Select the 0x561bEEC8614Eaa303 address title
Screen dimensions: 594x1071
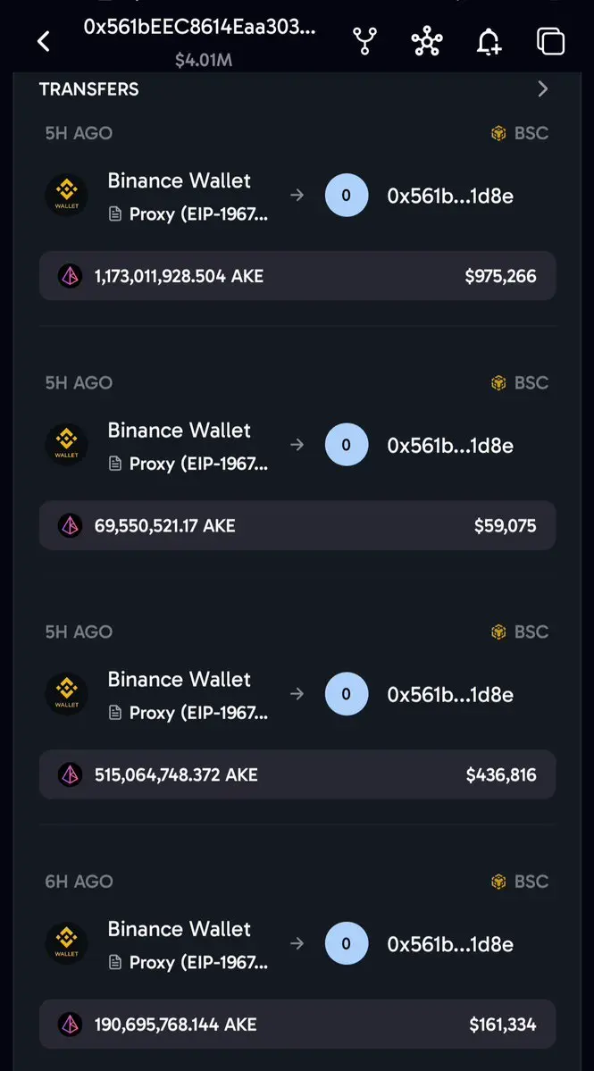pos(200,28)
